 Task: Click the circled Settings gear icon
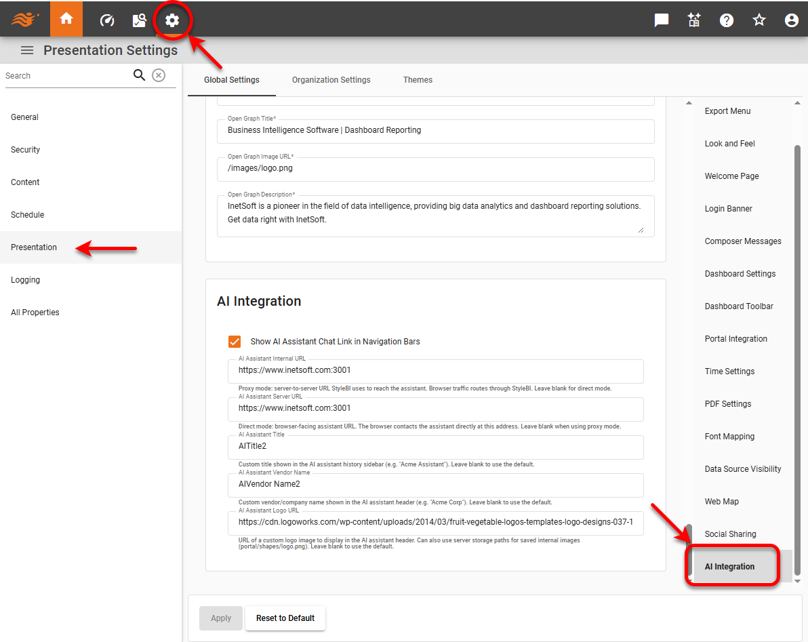tap(173, 20)
